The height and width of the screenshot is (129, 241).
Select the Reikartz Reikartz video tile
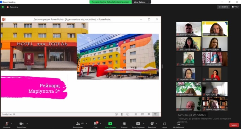click(215, 29)
